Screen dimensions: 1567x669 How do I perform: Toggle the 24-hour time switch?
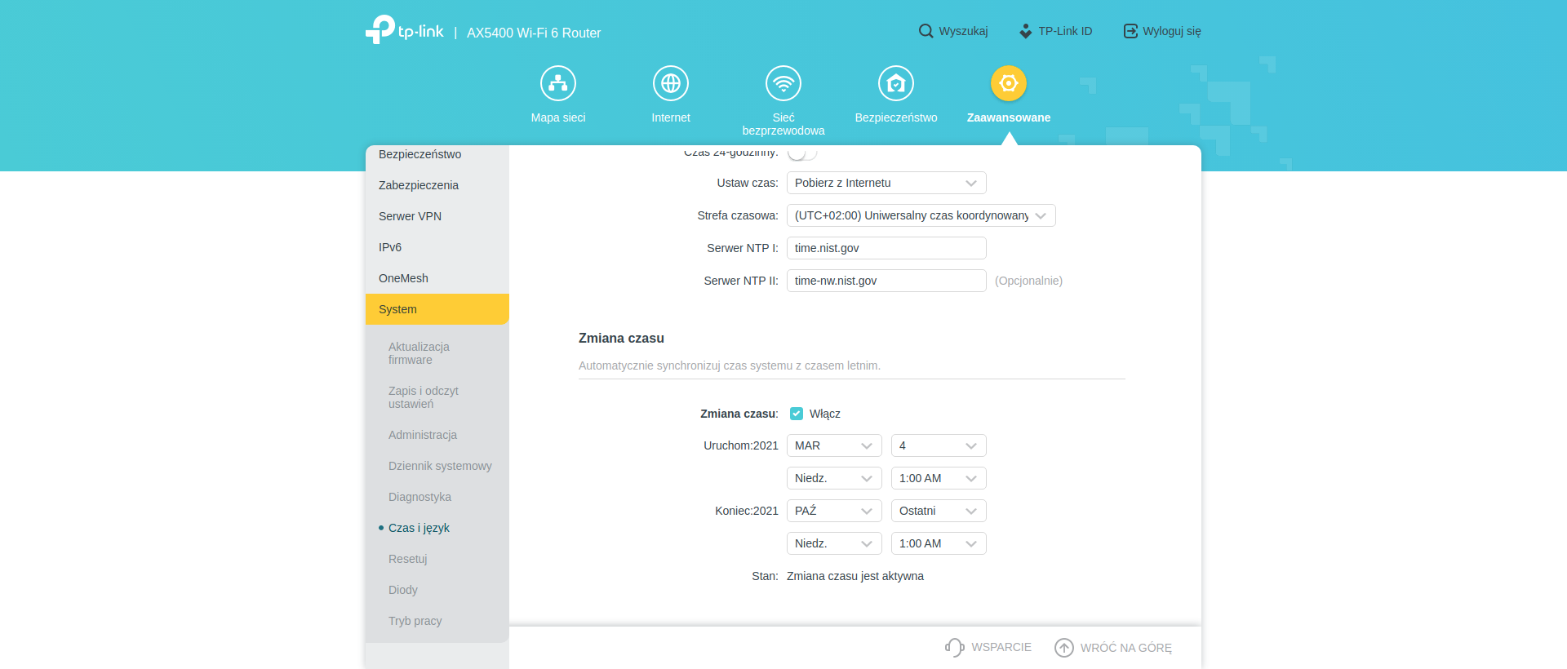[x=801, y=153]
